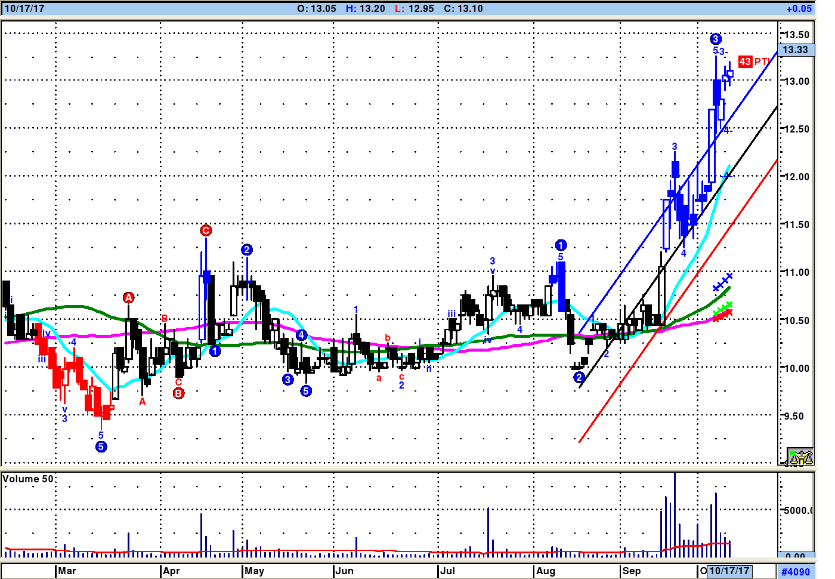Select circled 3 marker above October high
Screen dimensions: 835x579
pyautogui.click(x=716, y=39)
